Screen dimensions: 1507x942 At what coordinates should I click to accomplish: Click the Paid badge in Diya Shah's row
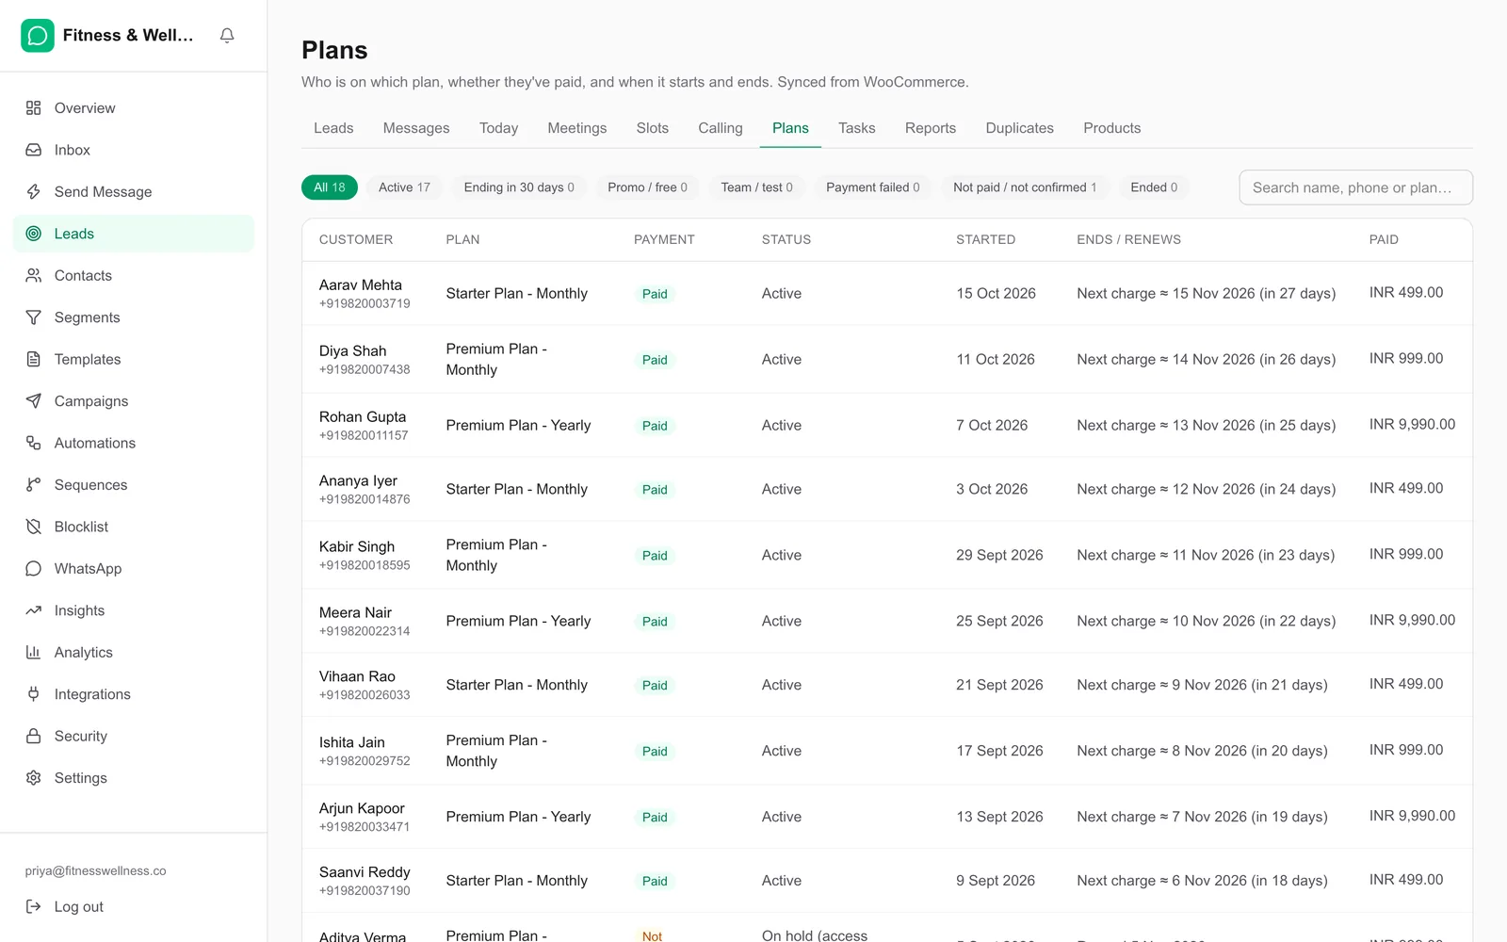[655, 360]
